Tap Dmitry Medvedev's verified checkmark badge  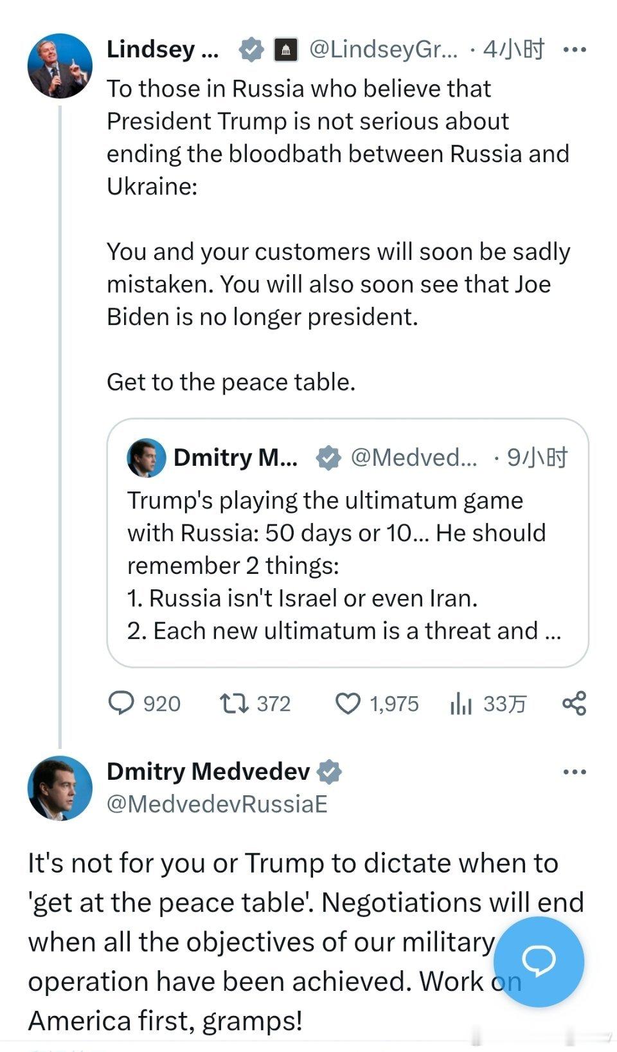click(329, 771)
